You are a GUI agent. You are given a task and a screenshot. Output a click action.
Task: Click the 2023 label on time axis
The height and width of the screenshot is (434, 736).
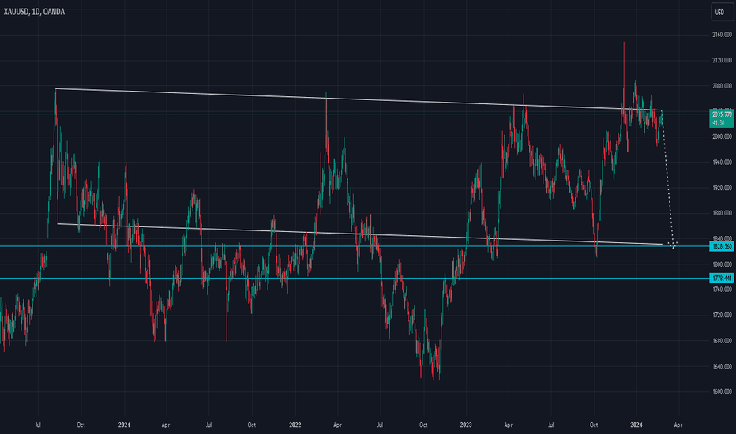click(466, 425)
